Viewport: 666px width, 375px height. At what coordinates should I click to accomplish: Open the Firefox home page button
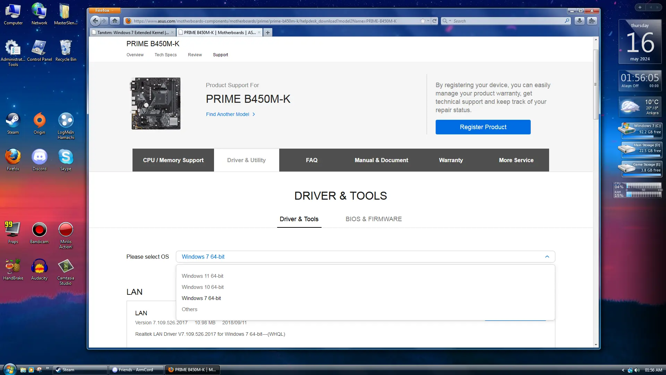point(115,21)
